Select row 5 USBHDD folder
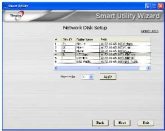The width and height of the screenshot is (165, 131). pos(102,58)
